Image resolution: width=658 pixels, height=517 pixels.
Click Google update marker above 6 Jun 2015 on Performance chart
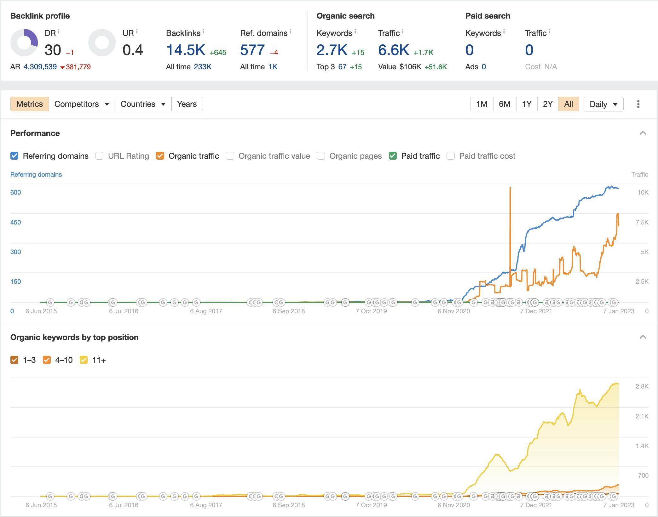[x=50, y=302]
